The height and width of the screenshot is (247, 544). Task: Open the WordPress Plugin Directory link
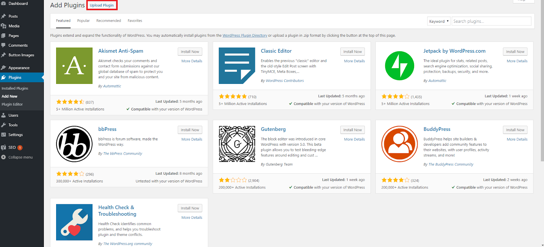(x=245, y=35)
